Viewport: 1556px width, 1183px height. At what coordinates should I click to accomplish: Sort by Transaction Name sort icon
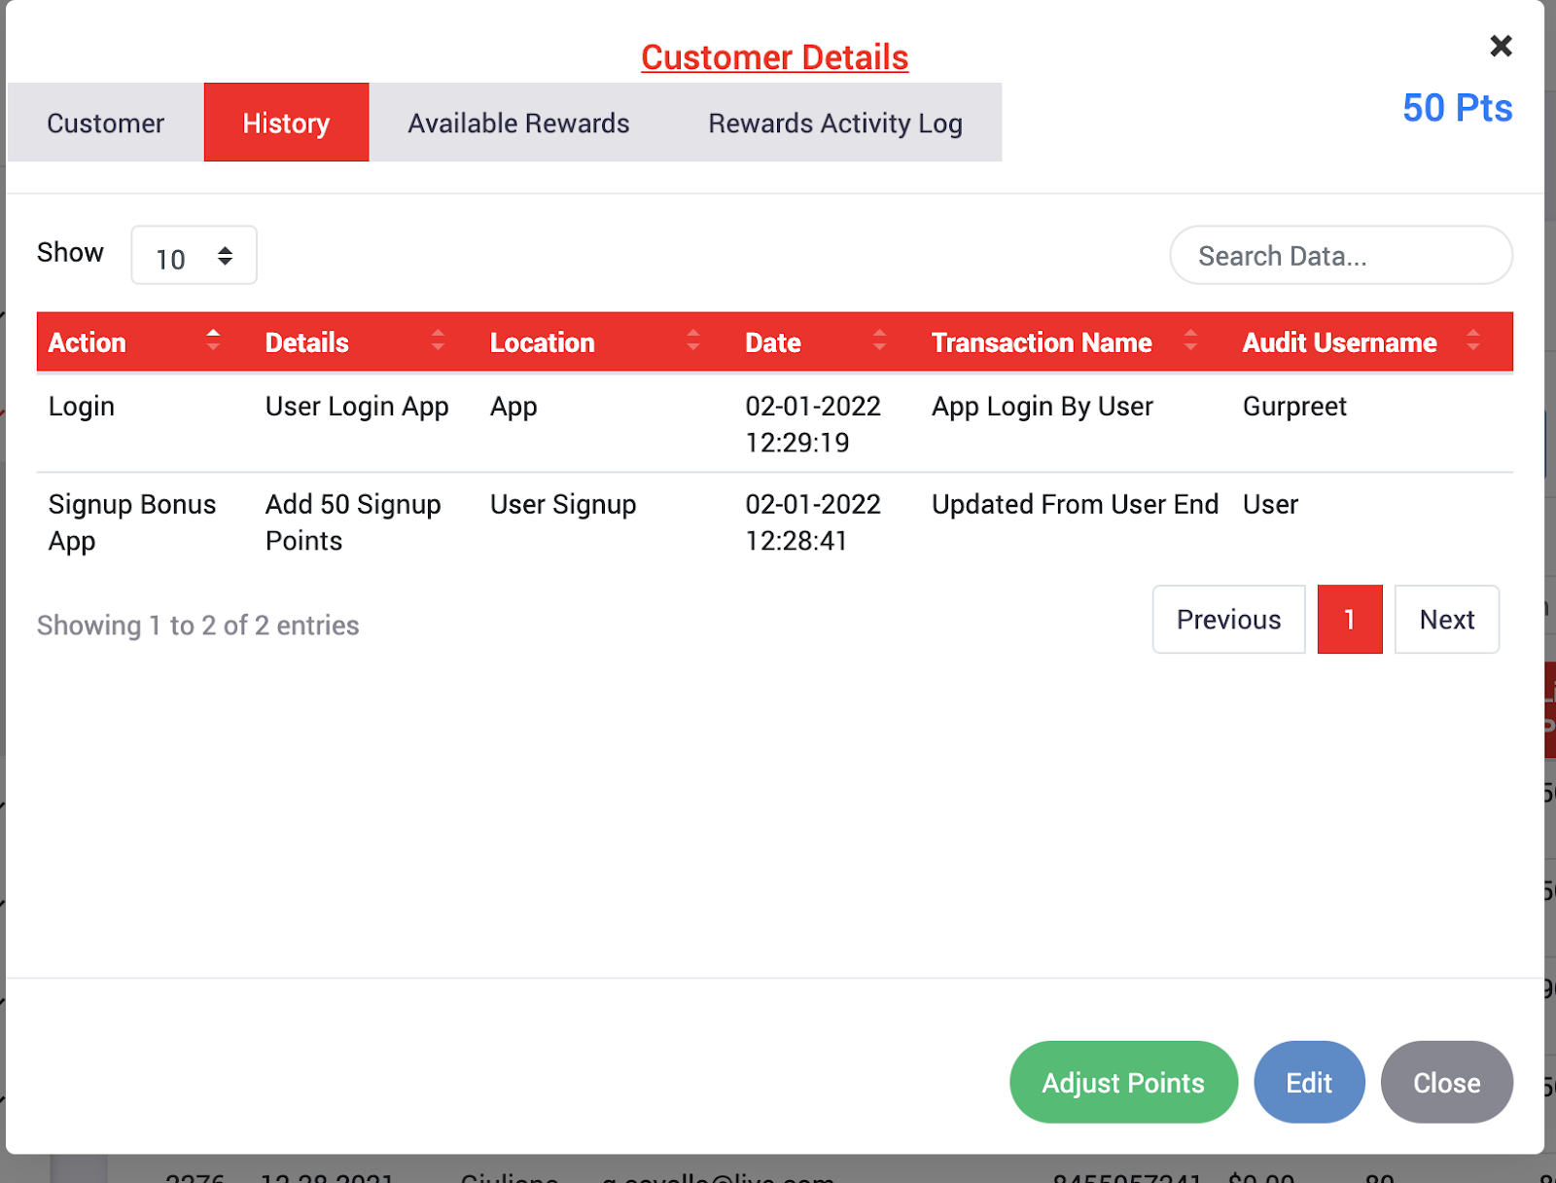[x=1190, y=341]
